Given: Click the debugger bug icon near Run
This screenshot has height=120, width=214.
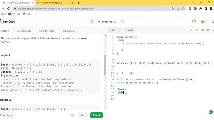Looking at the screenshot, I should pos(73,115).
